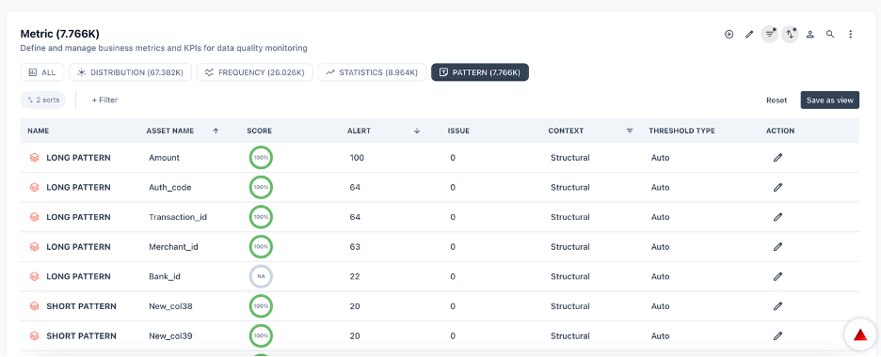Switch to the ALL tab
Viewport: 881px width, 357px height.
(x=42, y=72)
